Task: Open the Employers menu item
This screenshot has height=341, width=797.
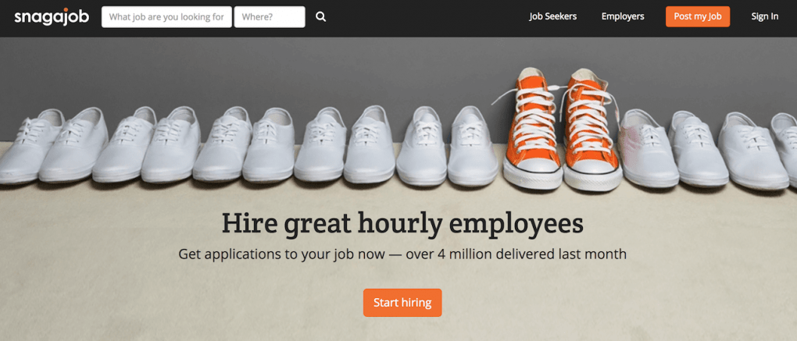Action: tap(623, 16)
